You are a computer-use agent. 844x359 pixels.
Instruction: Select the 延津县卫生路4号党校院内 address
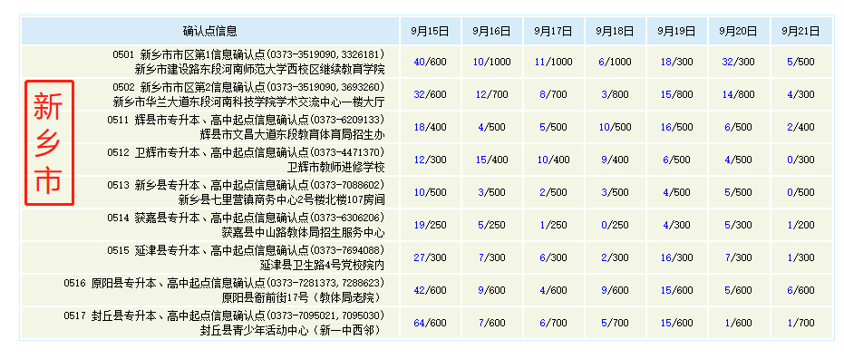[x=323, y=266]
